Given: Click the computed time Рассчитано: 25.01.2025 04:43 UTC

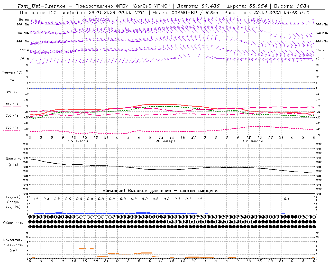Looking at the screenshot, I should click(267, 13).
